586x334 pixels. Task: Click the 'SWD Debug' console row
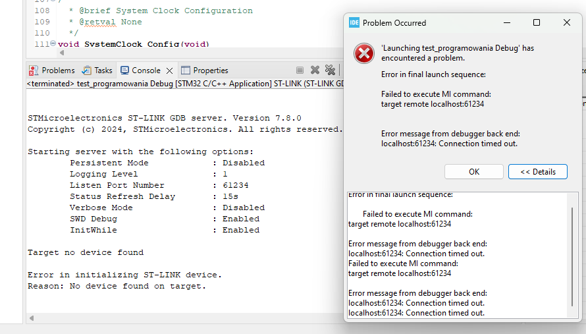(165, 219)
